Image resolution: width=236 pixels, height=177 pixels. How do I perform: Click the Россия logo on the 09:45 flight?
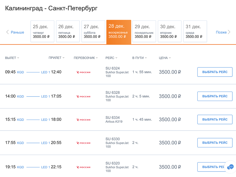pyautogui.click(x=83, y=72)
